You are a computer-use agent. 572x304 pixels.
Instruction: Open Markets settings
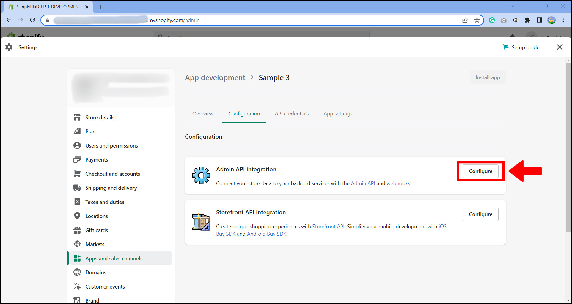121,244
